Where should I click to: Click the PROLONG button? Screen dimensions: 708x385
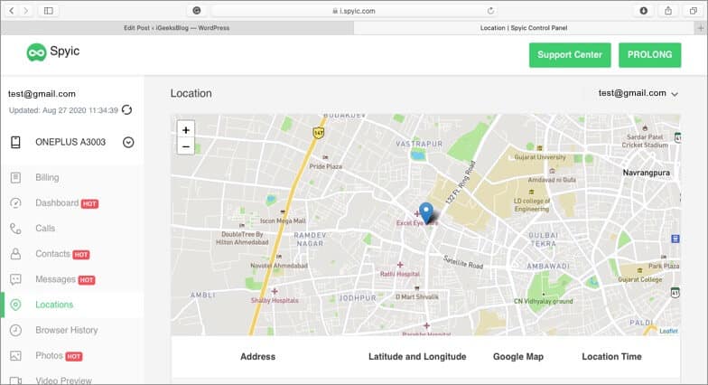click(x=650, y=54)
